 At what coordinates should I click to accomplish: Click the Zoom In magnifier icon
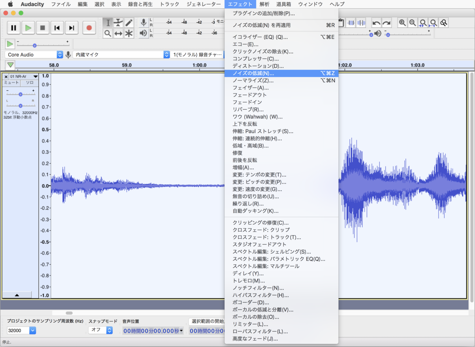[403, 23]
